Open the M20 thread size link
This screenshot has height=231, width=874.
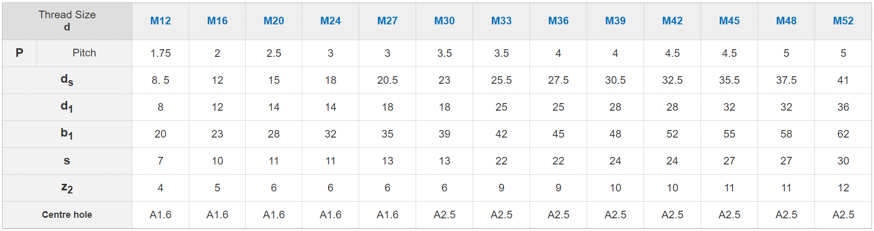[x=274, y=21]
